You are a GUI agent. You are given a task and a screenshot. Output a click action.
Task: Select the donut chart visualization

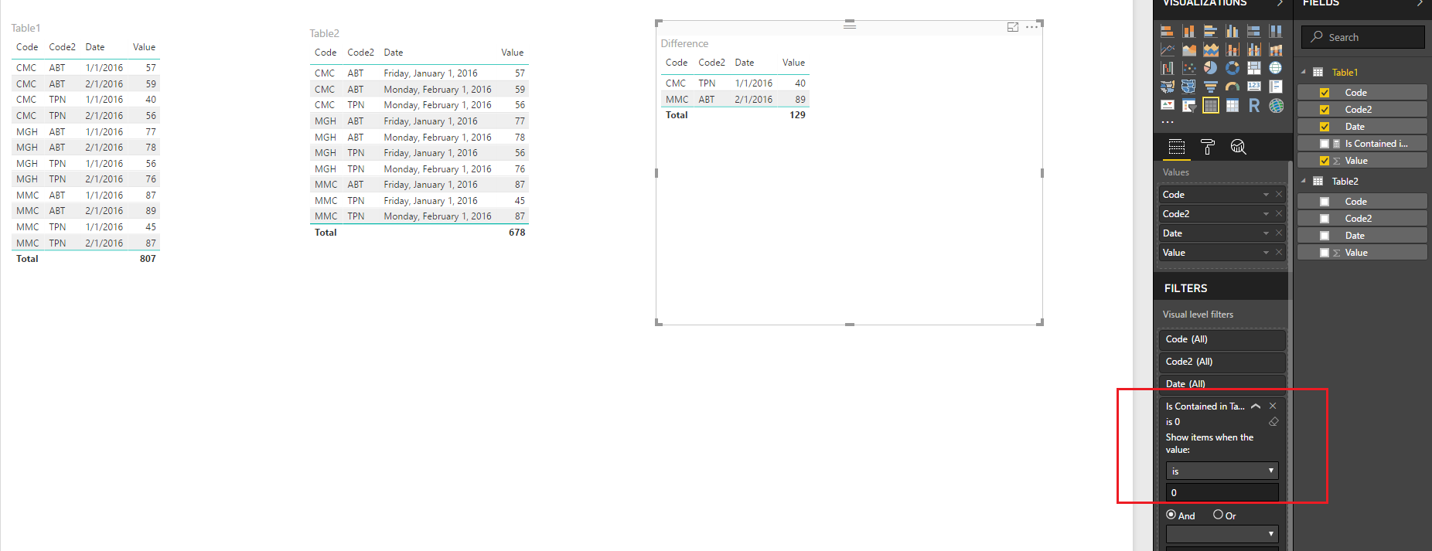[x=1233, y=68]
